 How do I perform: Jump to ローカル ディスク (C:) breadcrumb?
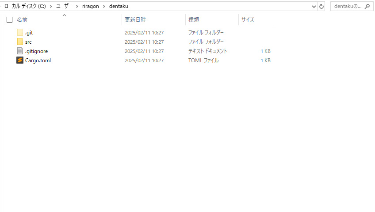(x=25, y=6)
